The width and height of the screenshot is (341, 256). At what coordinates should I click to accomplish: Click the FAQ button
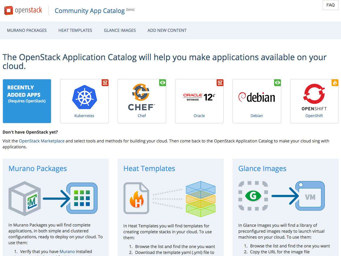[331, 5]
